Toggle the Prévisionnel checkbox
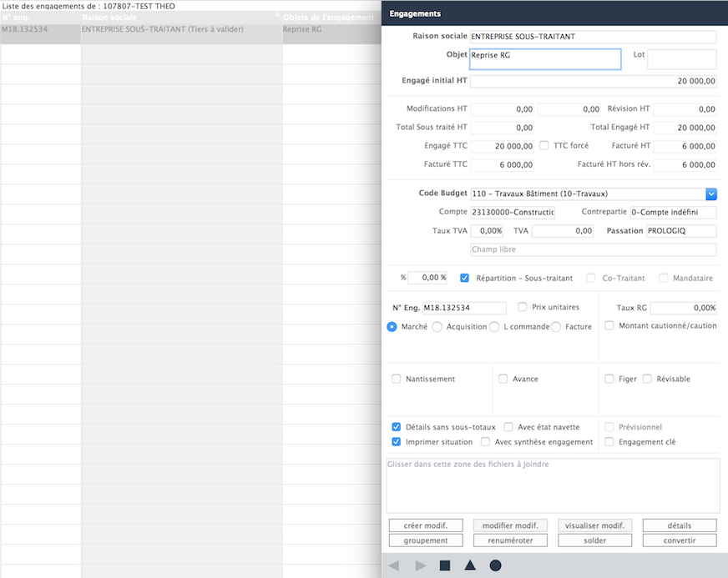This screenshot has width=728, height=578. pos(609,427)
